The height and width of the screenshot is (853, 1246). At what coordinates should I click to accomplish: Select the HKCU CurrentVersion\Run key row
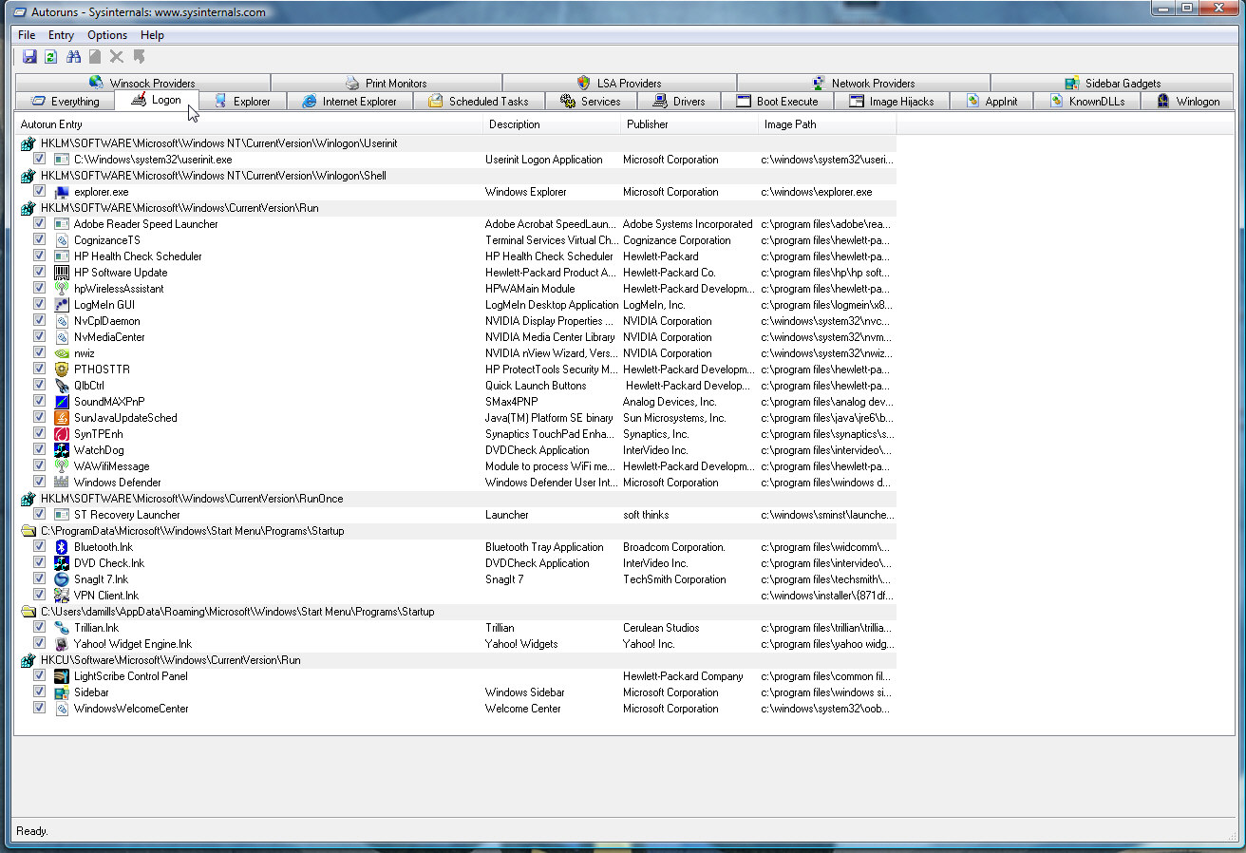[456, 660]
